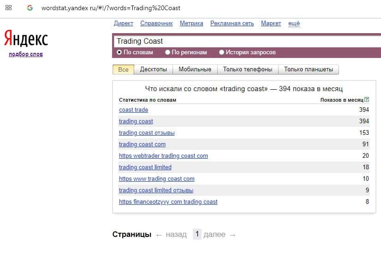Switch to the Только телефоны tab

coord(248,69)
